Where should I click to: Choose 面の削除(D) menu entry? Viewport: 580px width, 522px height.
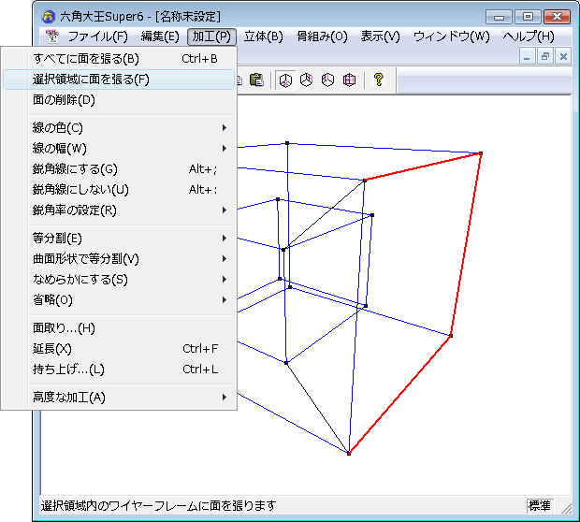(x=119, y=100)
